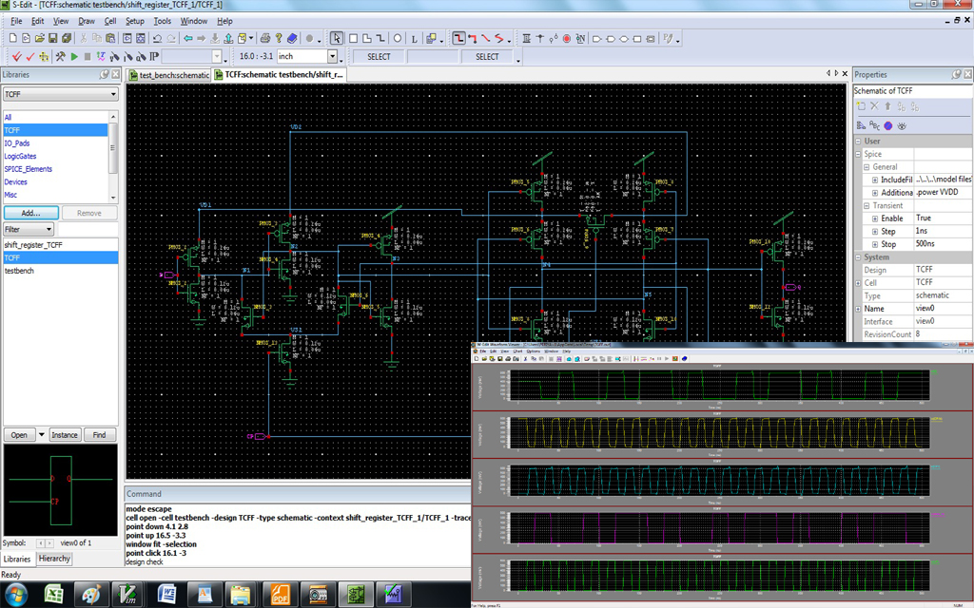Viewport: 974px width, 608px height.
Task: Click the hammer and wrench simulation setup icon
Action: (x=60, y=56)
